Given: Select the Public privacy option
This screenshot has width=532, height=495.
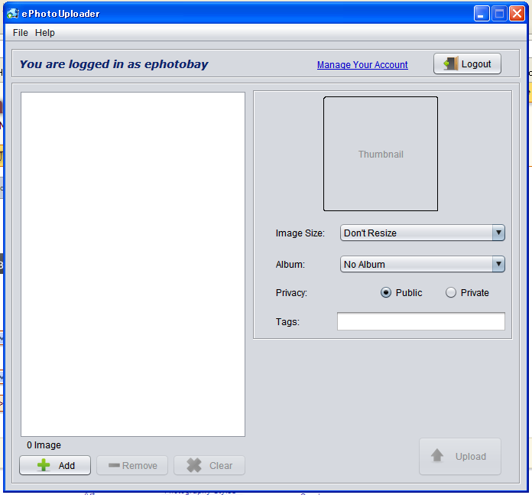Looking at the screenshot, I should (x=386, y=292).
